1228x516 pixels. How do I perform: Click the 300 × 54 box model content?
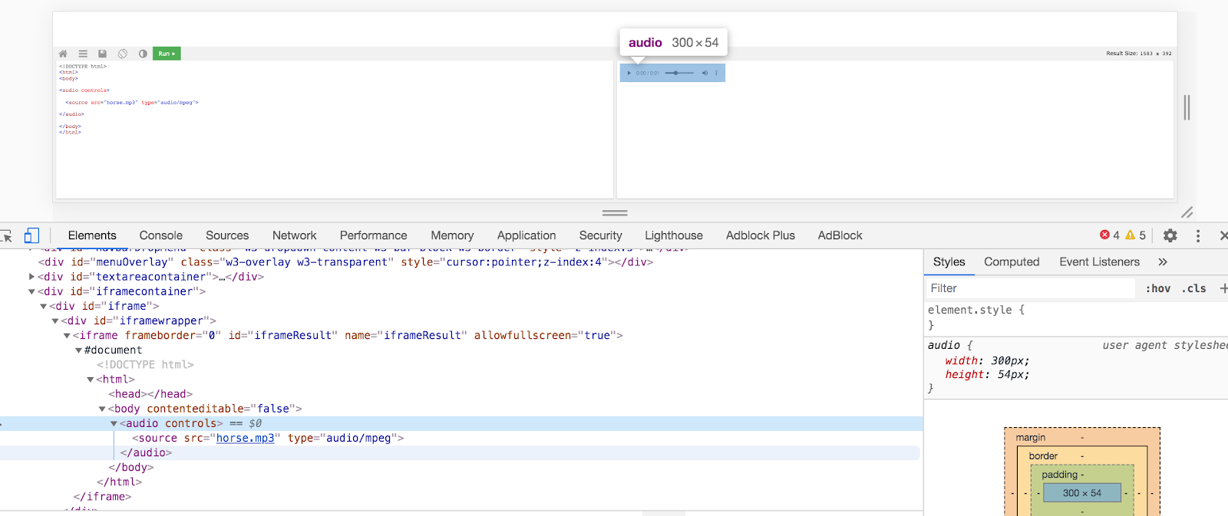tap(1082, 493)
